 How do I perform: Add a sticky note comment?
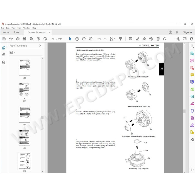tap(130, 39)
